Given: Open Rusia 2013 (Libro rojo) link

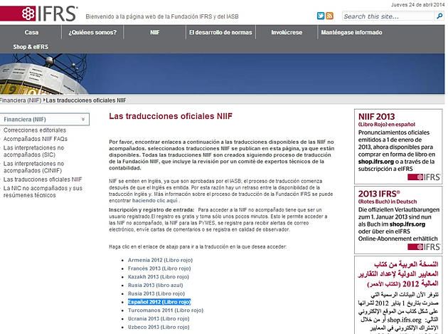Looking at the screenshot, I should pyautogui.click(x=156, y=293).
